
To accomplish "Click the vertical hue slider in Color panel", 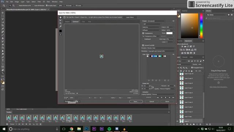I will click(x=201, y=26).
